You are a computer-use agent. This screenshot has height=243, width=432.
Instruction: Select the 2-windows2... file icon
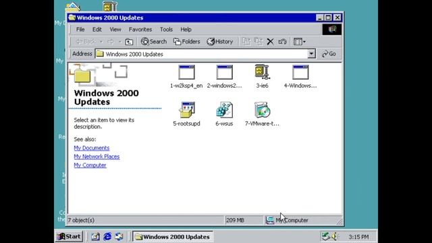click(x=224, y=72)
